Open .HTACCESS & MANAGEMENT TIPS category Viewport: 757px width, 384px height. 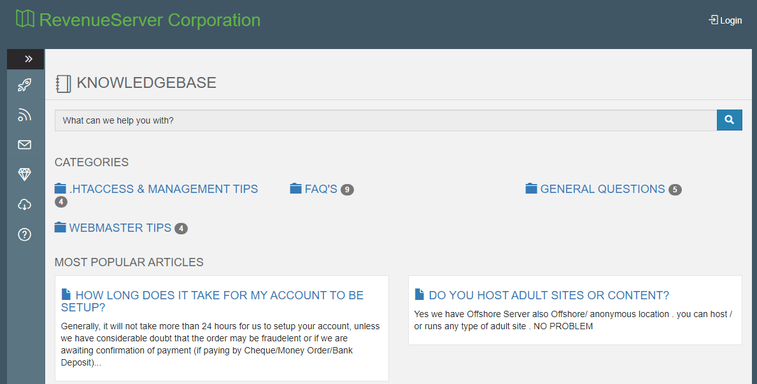164,189
